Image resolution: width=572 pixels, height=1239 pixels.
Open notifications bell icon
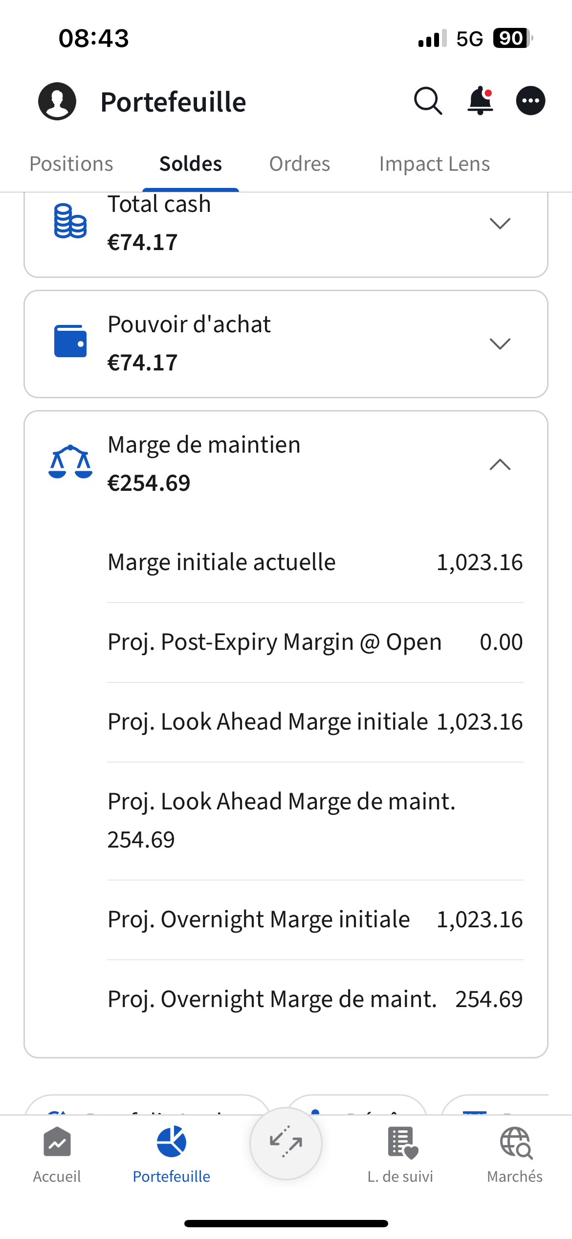click(x=480, y=101)
